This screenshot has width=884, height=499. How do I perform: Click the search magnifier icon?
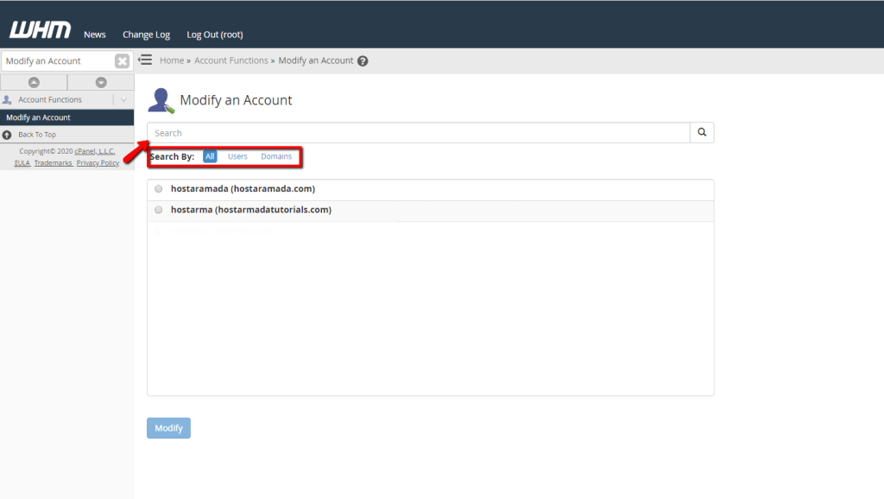coord(701,132)
